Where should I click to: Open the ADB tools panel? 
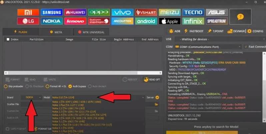(x=175, y=31)
